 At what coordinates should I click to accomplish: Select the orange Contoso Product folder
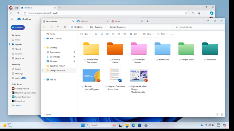coord(115,53)
